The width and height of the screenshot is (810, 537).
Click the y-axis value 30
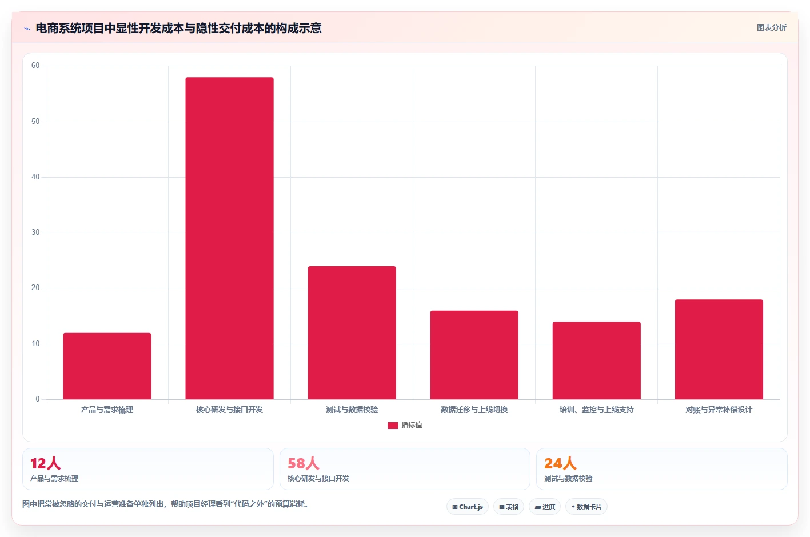[35, 233]
